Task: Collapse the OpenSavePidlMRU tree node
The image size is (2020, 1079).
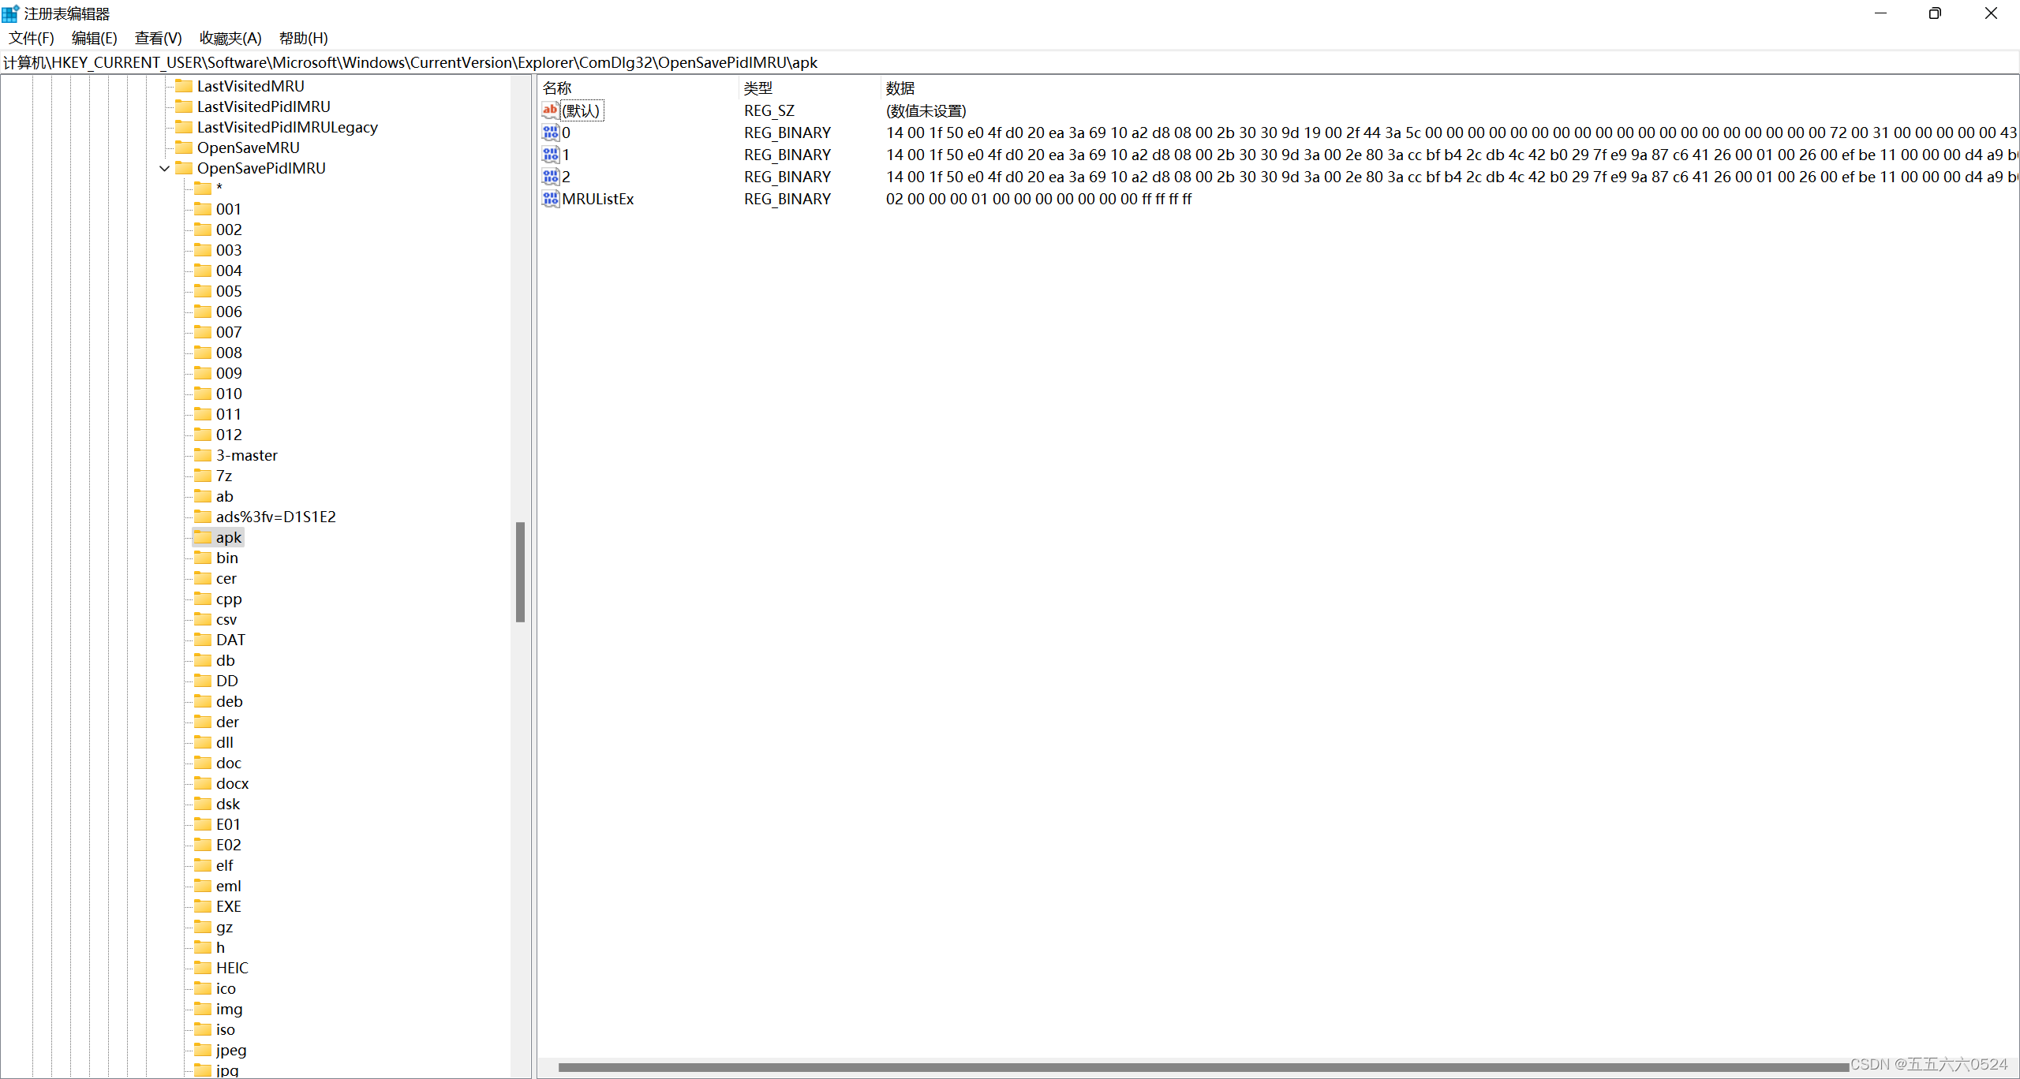Action: (x=164, y=168)
